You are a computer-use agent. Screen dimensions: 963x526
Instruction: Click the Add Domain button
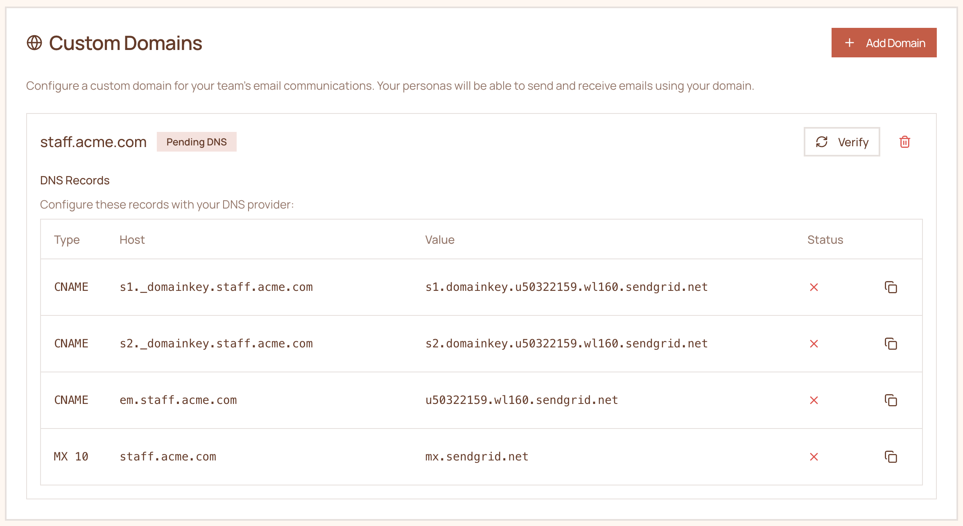coord(884,42)
